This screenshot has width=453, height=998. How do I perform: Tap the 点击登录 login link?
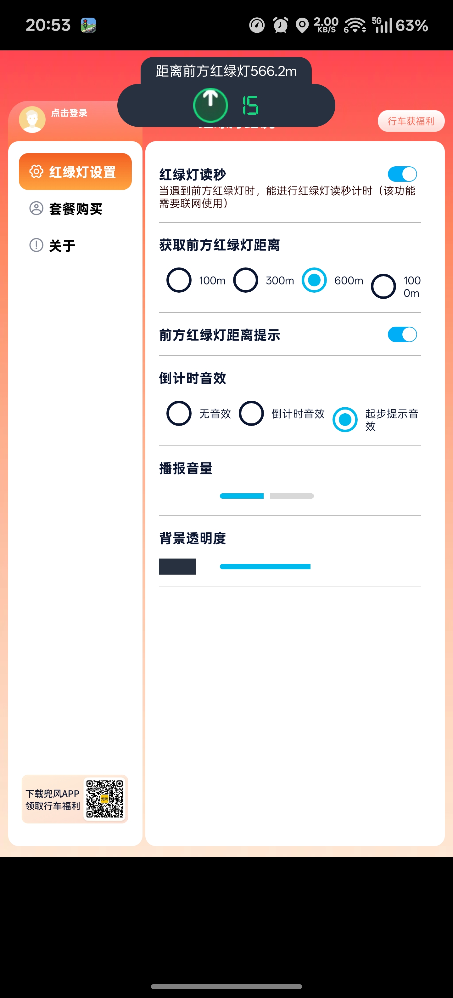tap(69, 113)
